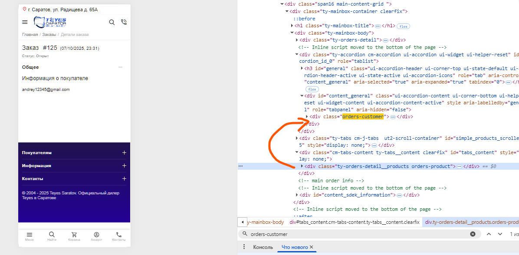Open Корзина cart in bottom navigation

point(74,236)
